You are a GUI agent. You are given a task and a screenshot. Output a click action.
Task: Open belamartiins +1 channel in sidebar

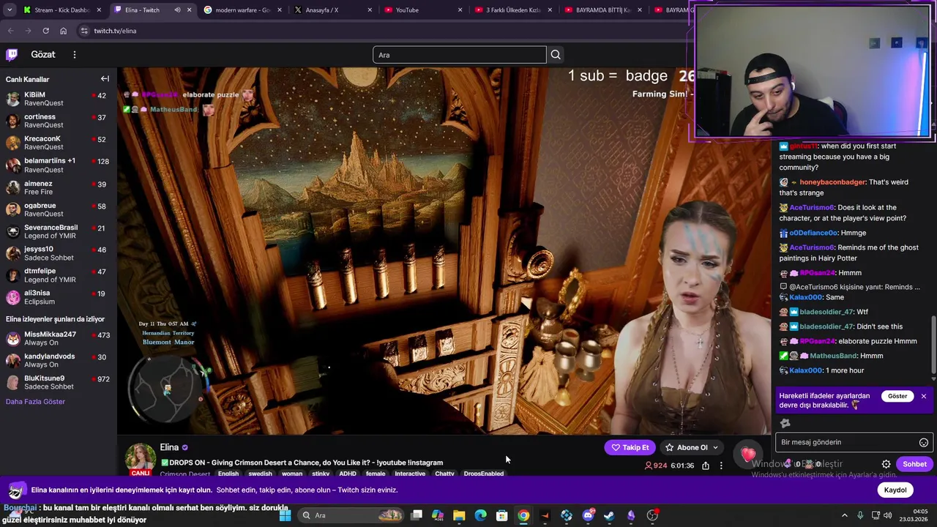click(57, 165)
